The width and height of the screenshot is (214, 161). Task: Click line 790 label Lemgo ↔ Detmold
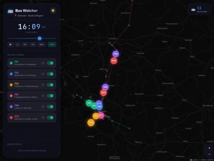[x=23, y=108]
